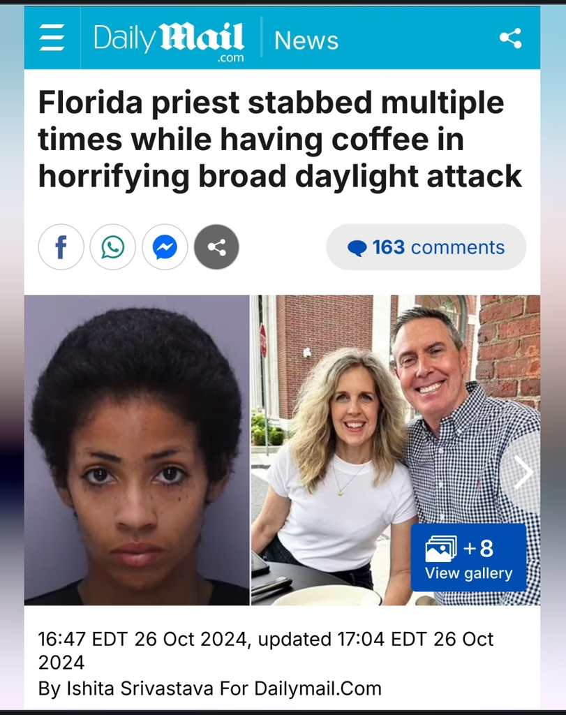The width and height of the screenshot is (566, 715).
Task: Click the gallery images icon
Action: (440, 547)
